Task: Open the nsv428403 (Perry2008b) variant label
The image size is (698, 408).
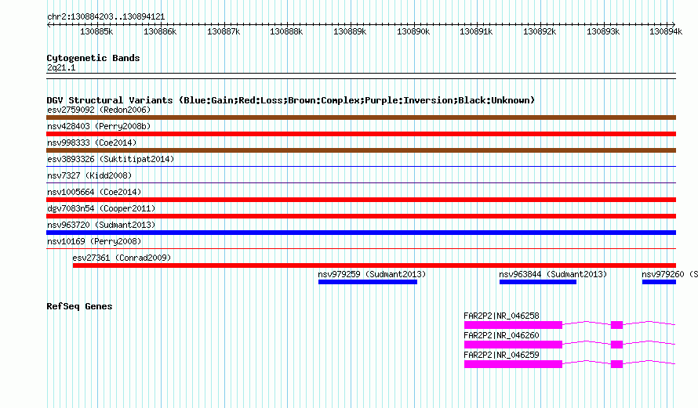Action: click(99, 126)
